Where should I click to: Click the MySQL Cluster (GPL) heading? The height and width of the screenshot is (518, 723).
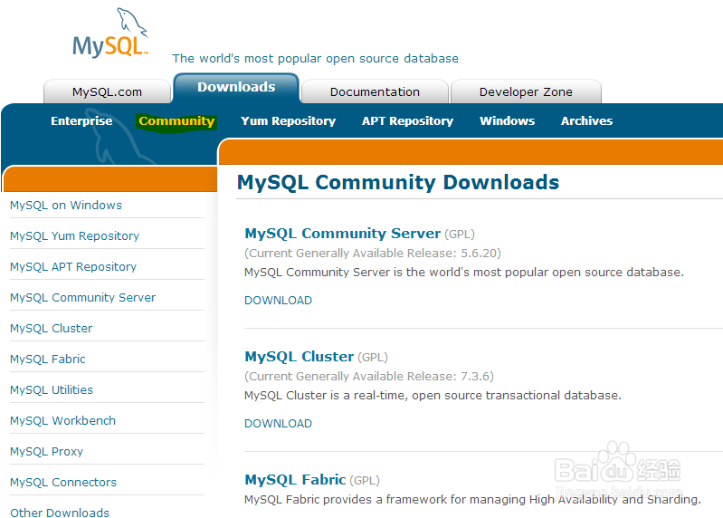tap(317, 357)
